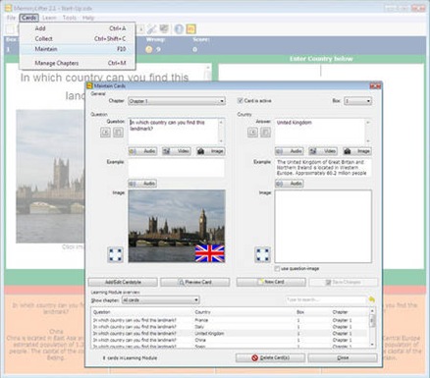The image size is (430, 378).
Task: Close the Maintain Cards dialog with red X
Action: coord(375,86)
